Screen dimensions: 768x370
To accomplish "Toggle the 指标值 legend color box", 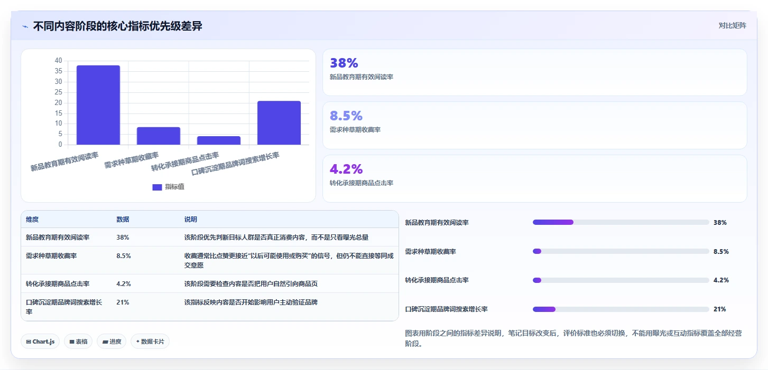I will click(157, 187).
